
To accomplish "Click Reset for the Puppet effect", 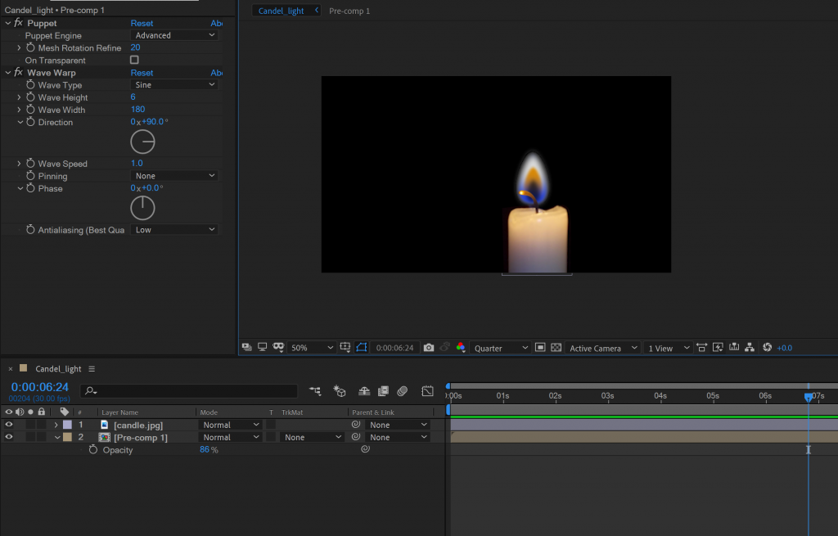I will click(142, 24).
